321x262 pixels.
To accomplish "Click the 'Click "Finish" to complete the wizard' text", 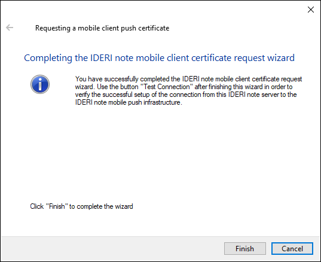I will pos(81,206).
